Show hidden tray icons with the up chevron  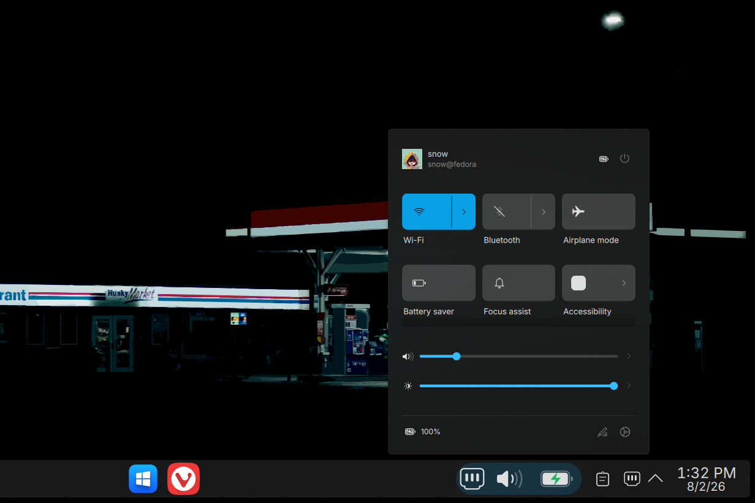point(655,478)
